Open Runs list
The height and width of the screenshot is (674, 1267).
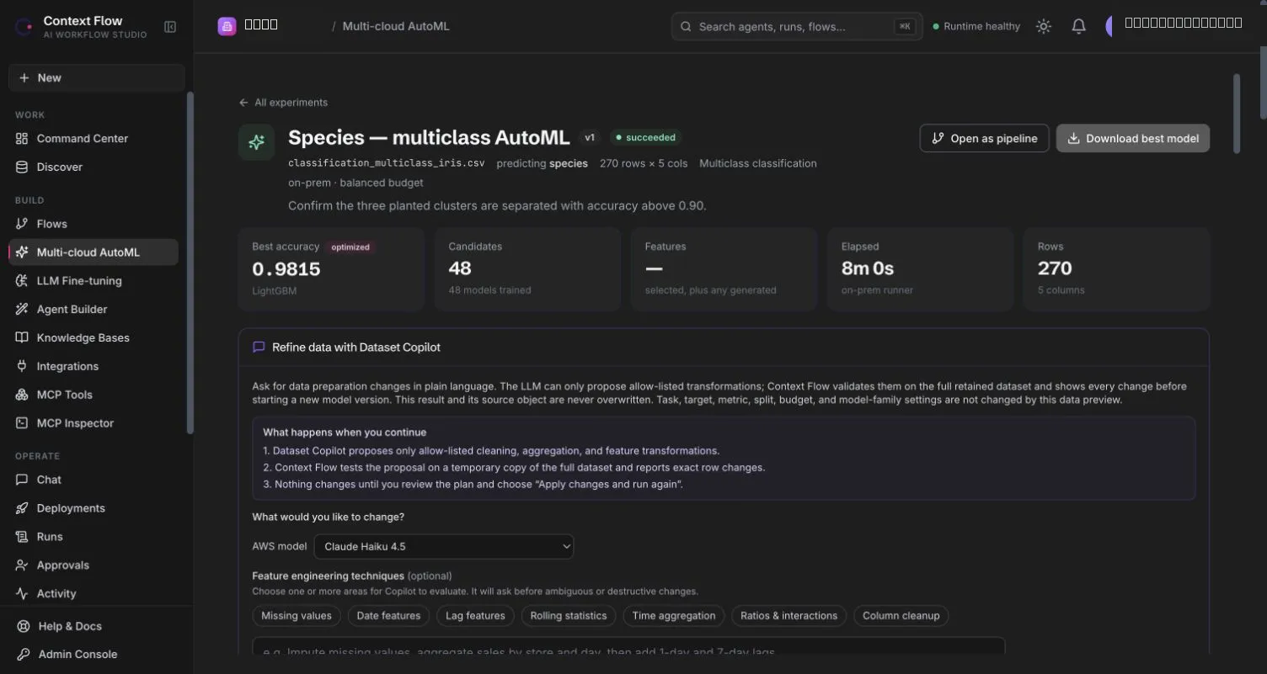[94, 537]
